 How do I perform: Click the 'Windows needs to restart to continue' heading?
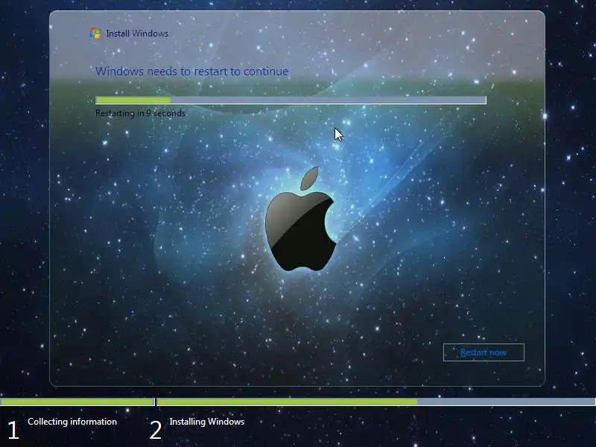tap(192, 71)
